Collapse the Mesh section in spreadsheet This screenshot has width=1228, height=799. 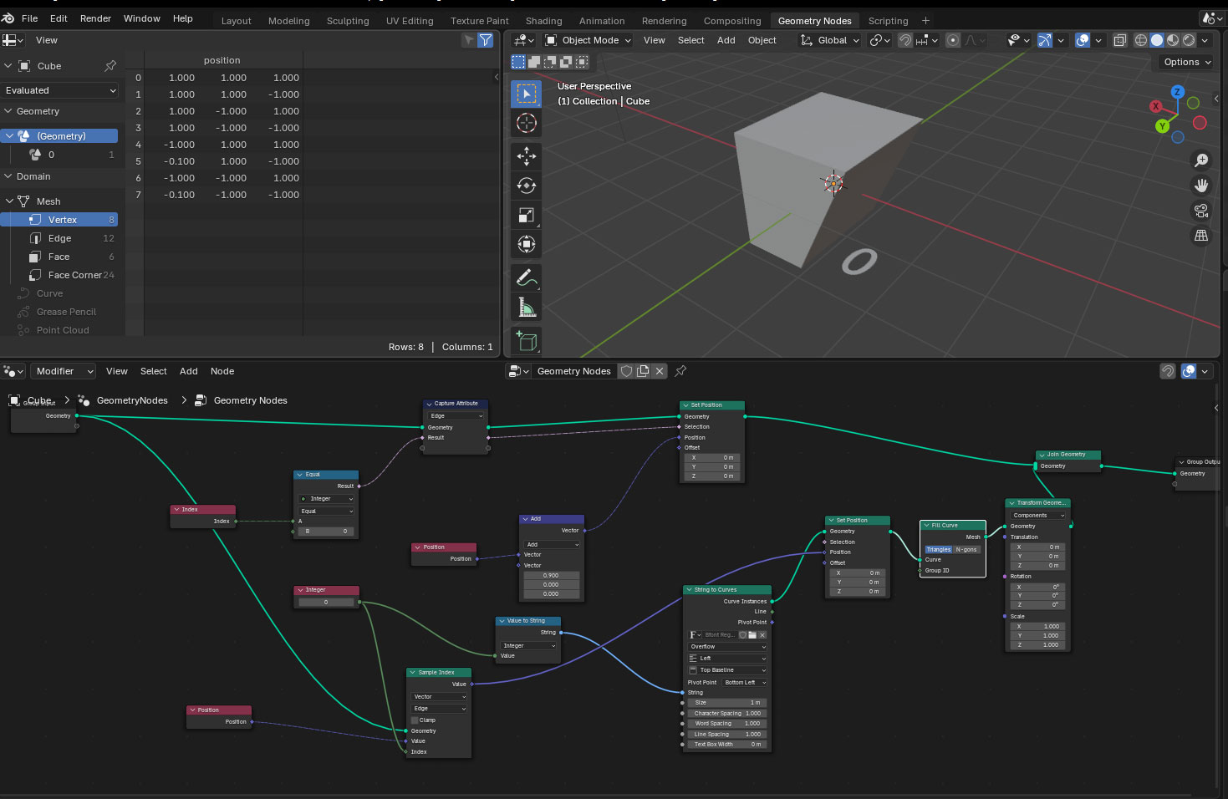tap(10, 201)
